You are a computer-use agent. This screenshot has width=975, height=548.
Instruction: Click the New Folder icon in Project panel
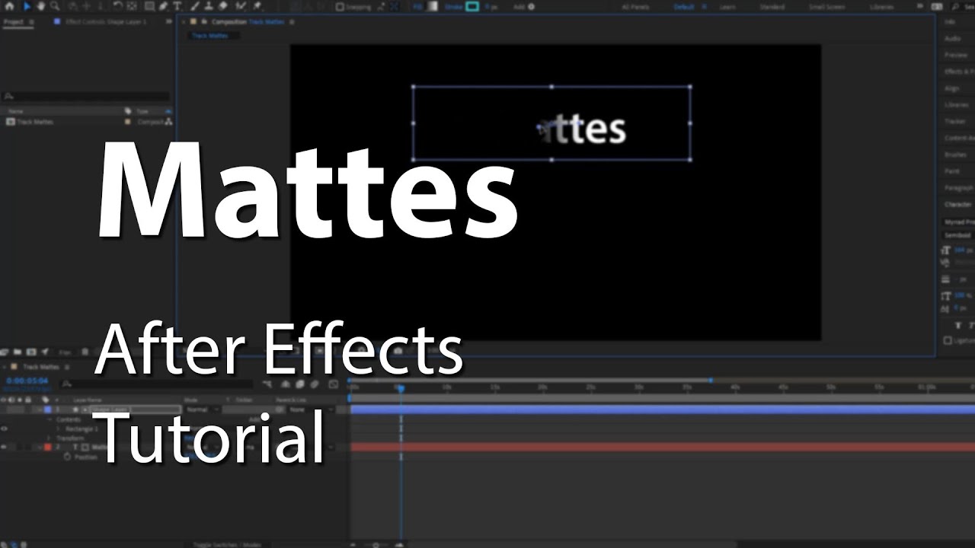tap(18, 352)
